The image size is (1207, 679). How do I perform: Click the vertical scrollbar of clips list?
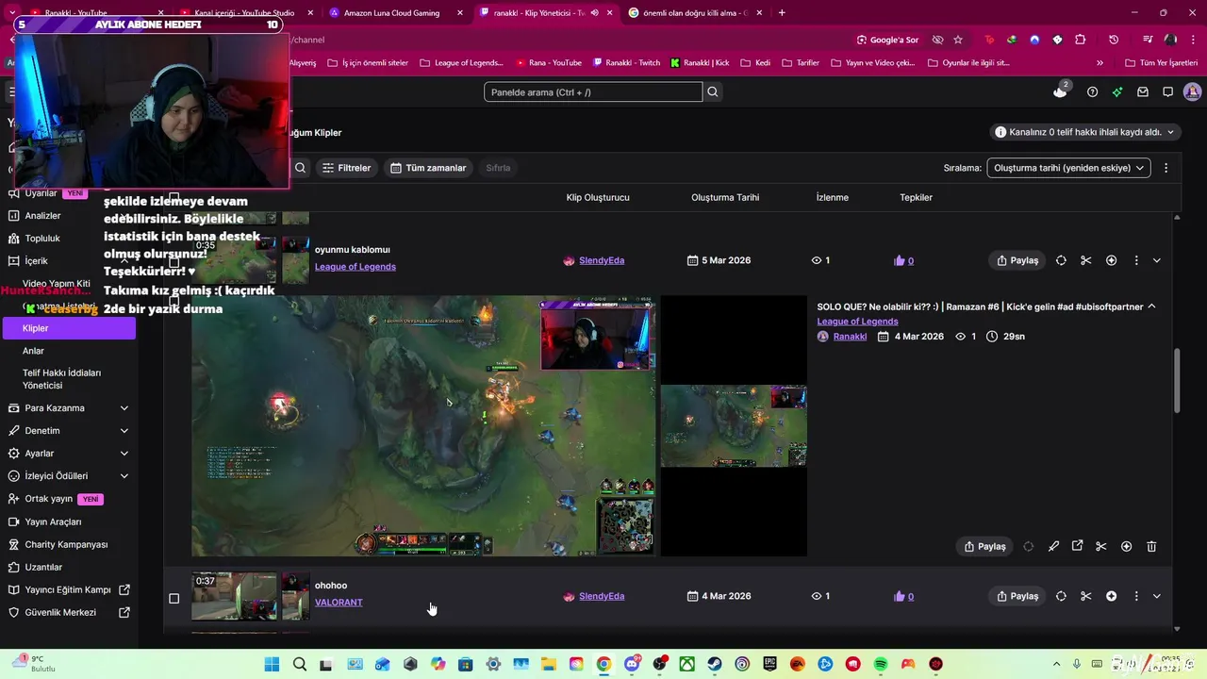pyautogui.click(x=1177, y=381)
